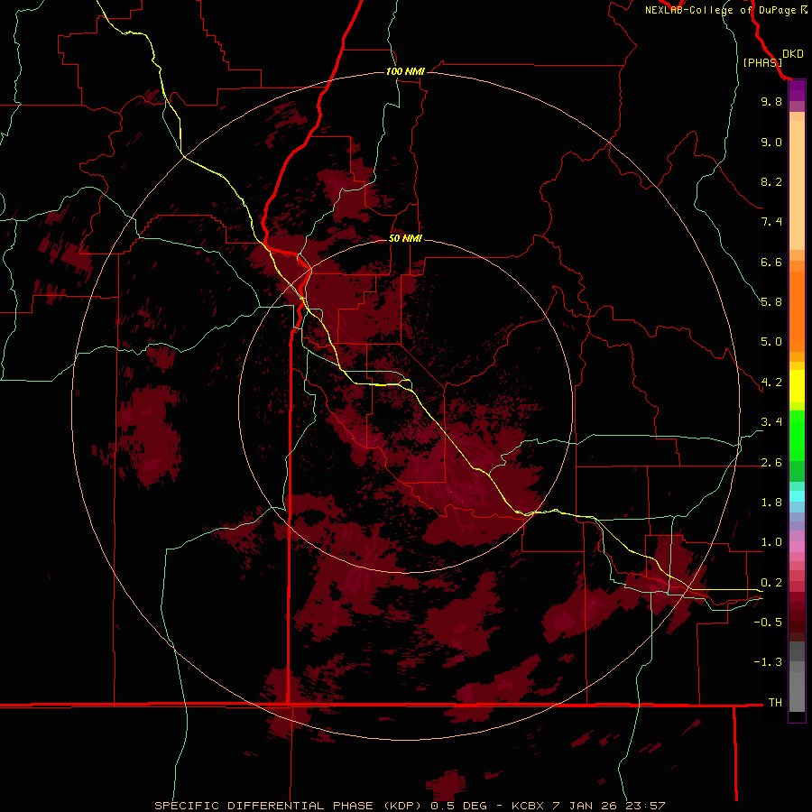The image size is (812, 812).
Task: Click the 4.2 value on the color scale
Action: click(x=771, y=383)
